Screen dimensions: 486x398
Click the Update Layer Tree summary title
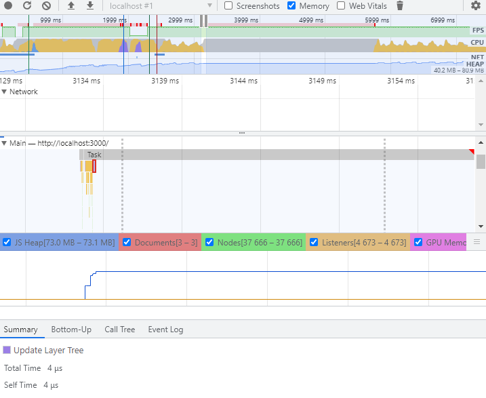tap(49, 351)
